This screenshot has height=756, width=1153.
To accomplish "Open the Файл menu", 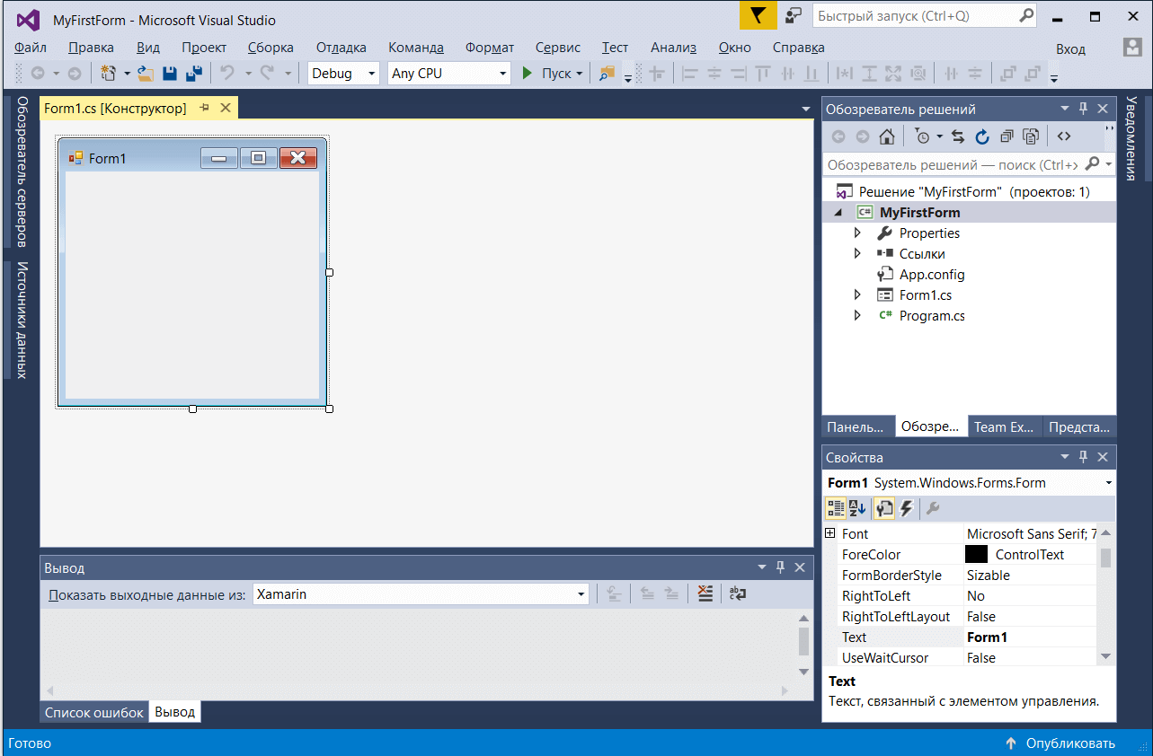I will click(x=31, y=48).
